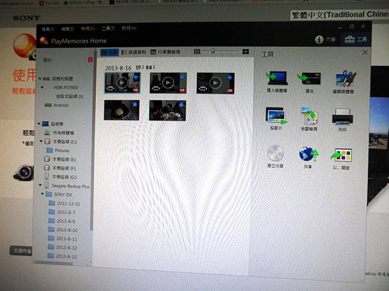Collapse the Local Disk (C:) node

(41, 141)
